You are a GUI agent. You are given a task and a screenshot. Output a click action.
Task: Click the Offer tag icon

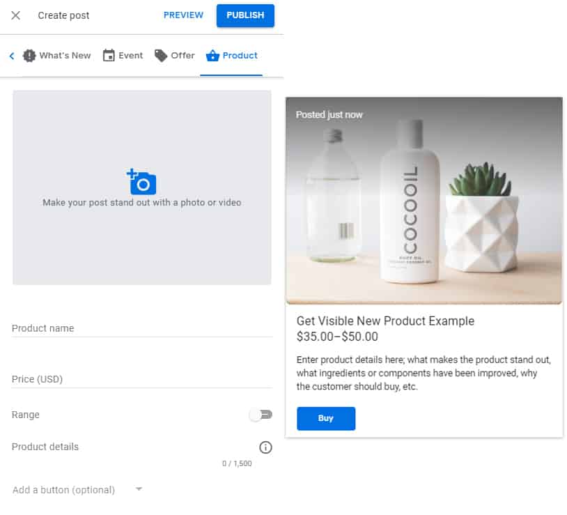pyautogui.click(x=160, y=56)
